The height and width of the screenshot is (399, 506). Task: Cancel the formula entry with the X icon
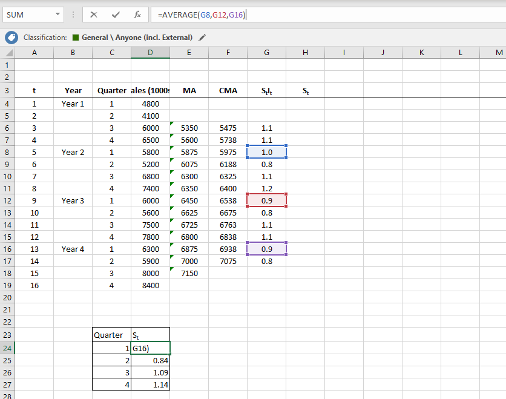[94, 15]
